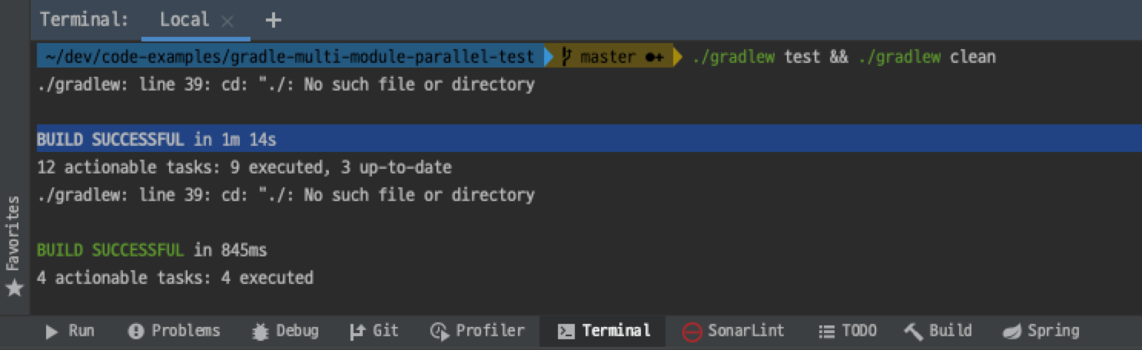1142x350 pixels.
Task: Click the './gradlew test && ./gradlew clean' command
Action: pyautogui.click(x=844, y=57)
